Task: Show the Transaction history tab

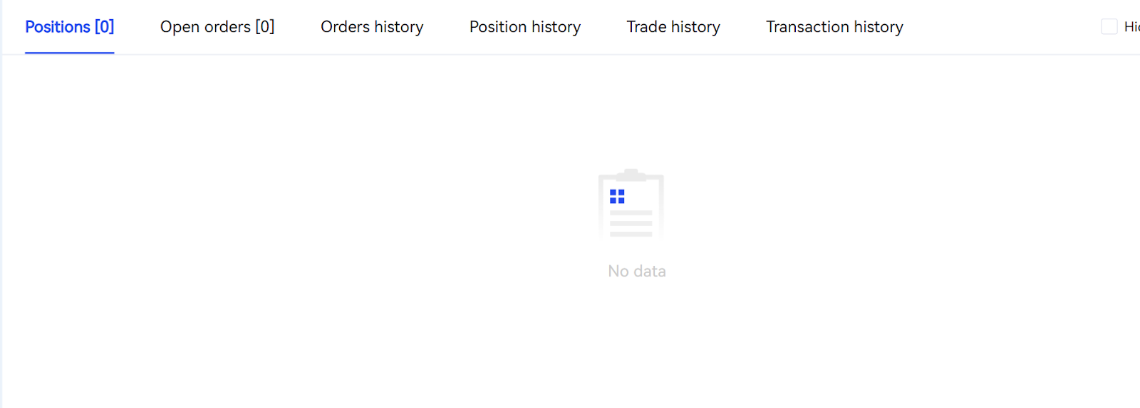Action: point(834,27)
